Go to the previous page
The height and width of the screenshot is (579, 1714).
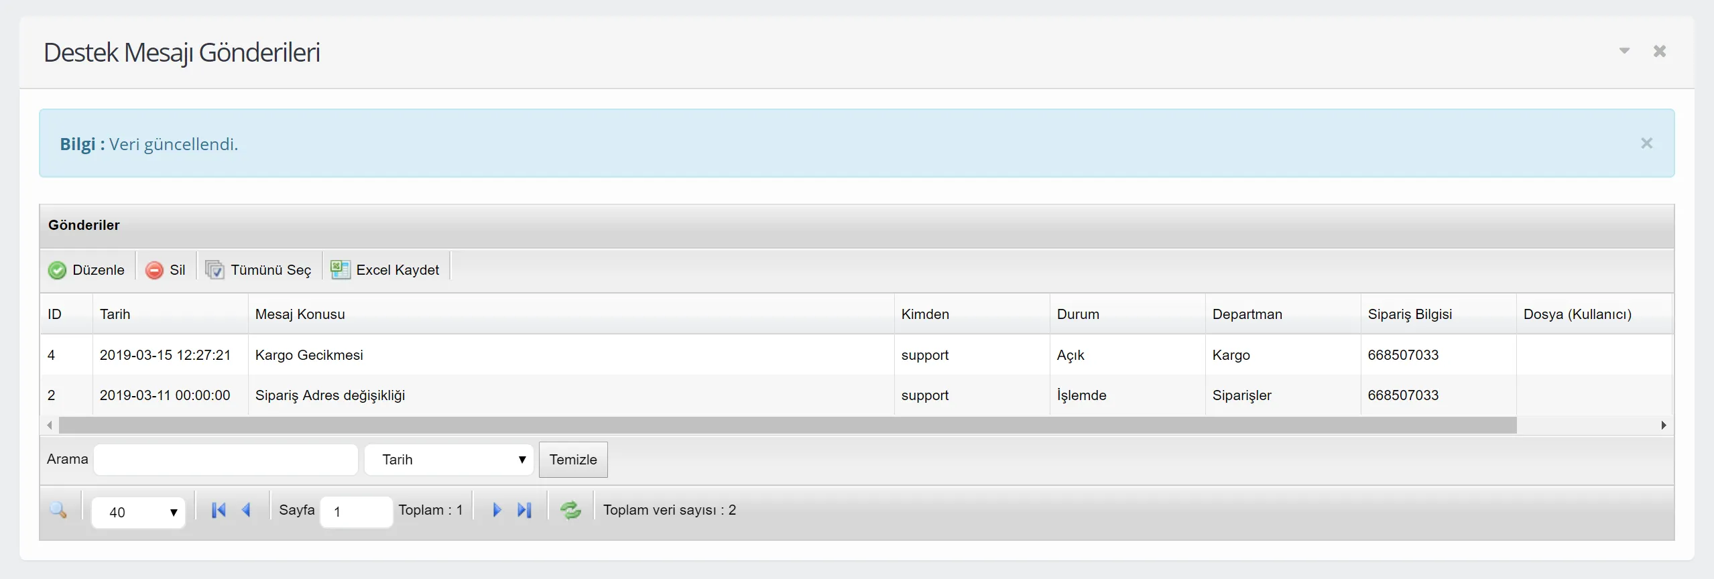(x=246, y=511)
